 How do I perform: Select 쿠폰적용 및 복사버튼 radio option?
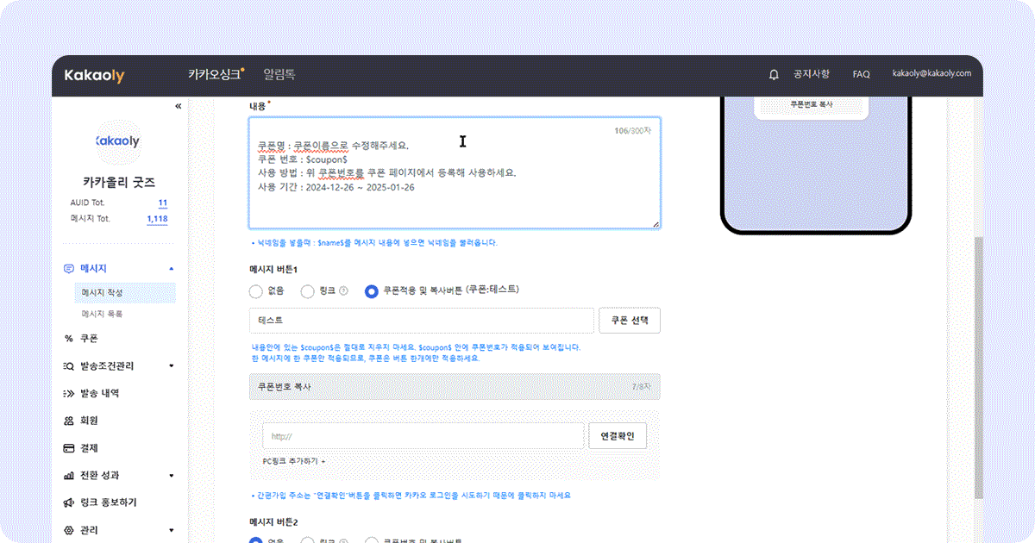[x=372, y=291]
